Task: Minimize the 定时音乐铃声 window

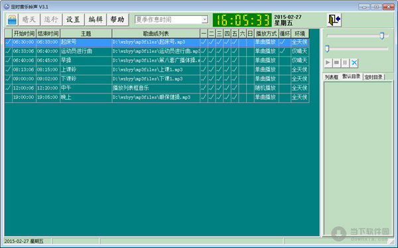Action: tap(364, 7)
